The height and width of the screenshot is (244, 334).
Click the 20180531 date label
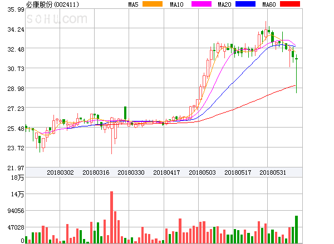point(273,172)
